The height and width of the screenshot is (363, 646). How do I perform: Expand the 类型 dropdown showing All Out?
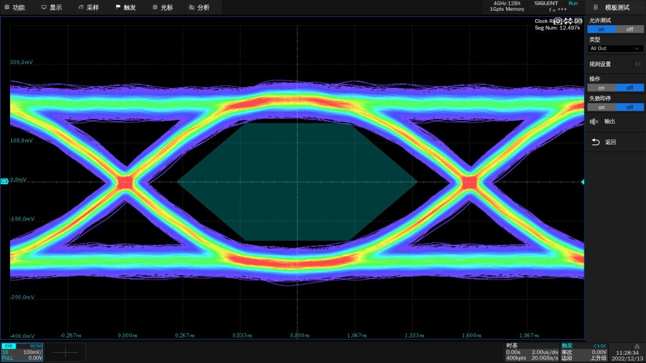tap(615, 48)
